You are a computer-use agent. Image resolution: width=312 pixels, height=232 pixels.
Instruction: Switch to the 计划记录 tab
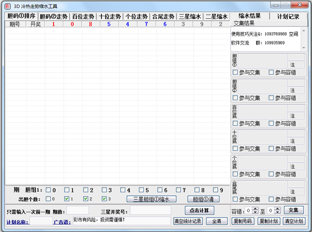pos(288,16)
